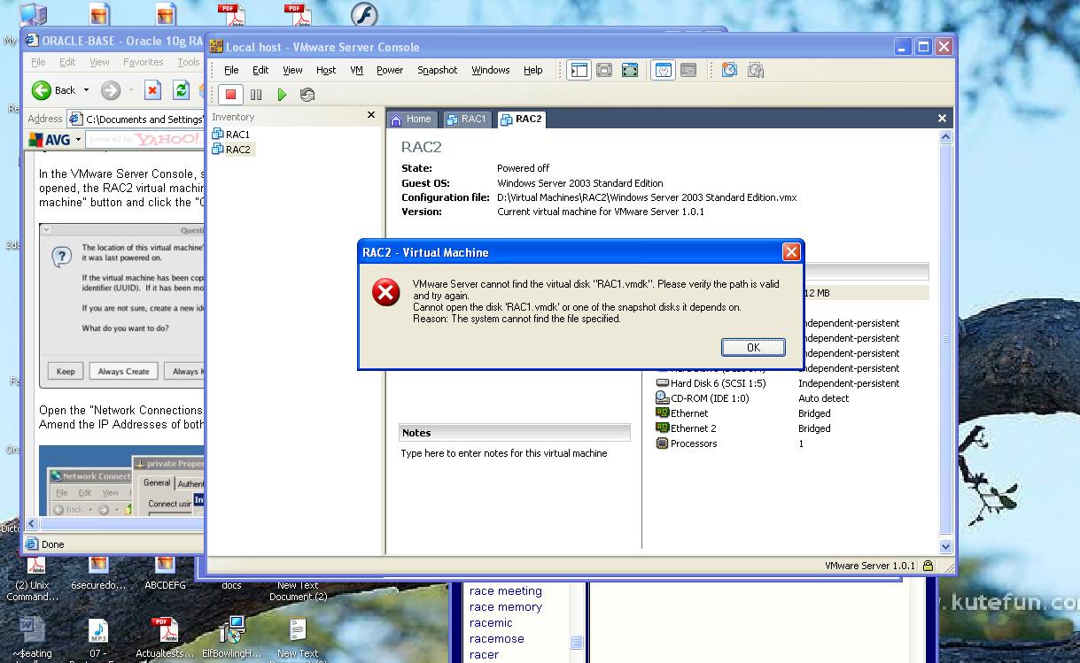1080x663 pixels.
Task: Open the Snapshot menu
Action: pyautogui.click(x=438, y=70)
